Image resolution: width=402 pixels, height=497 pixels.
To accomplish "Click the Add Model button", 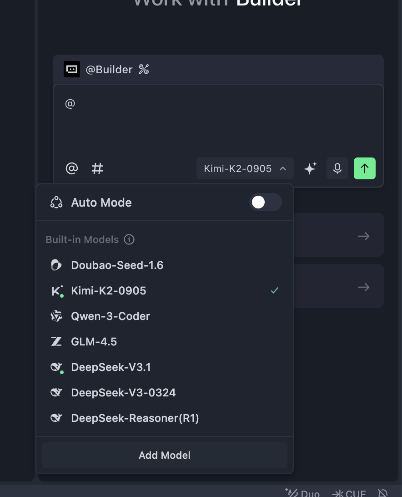I will coord(165,455).
